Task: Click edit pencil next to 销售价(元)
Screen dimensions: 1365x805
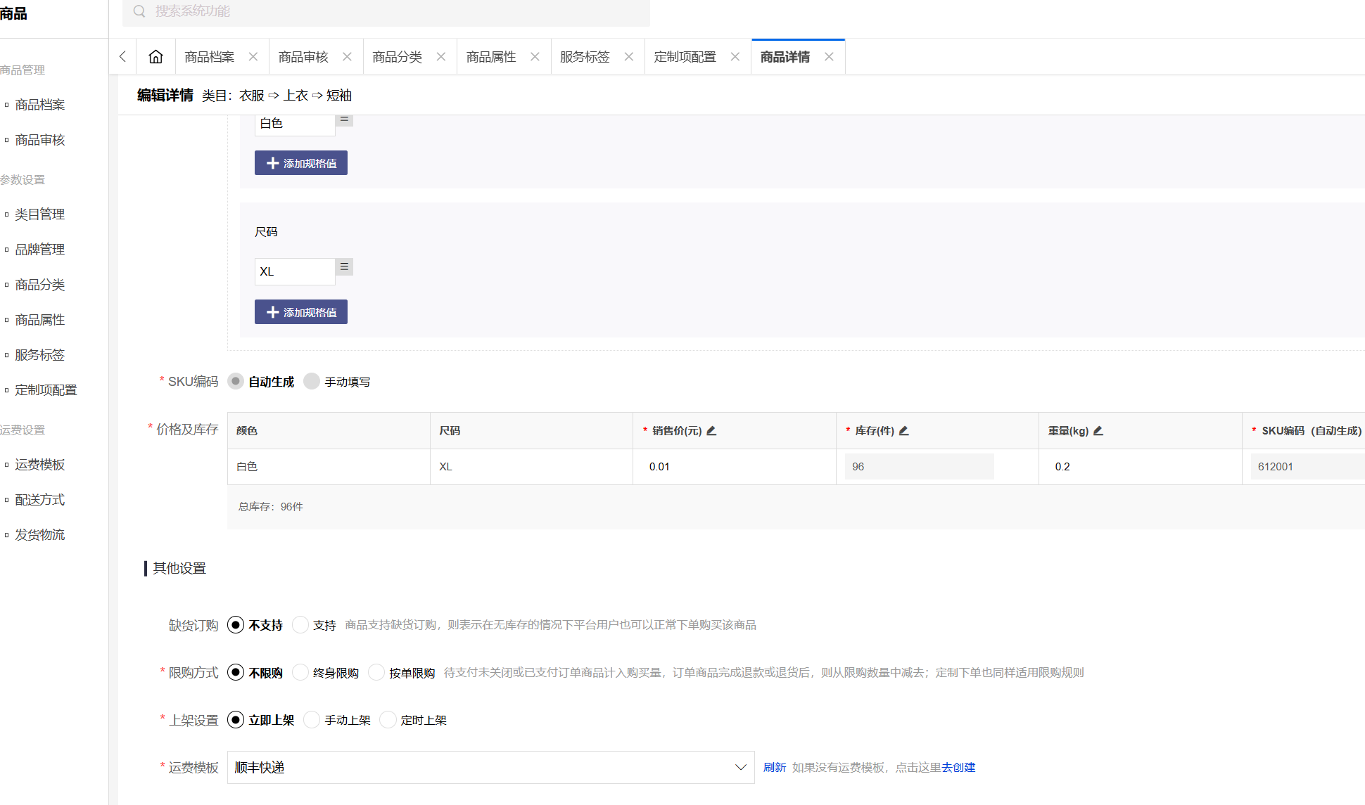Action: coord(711,431)
